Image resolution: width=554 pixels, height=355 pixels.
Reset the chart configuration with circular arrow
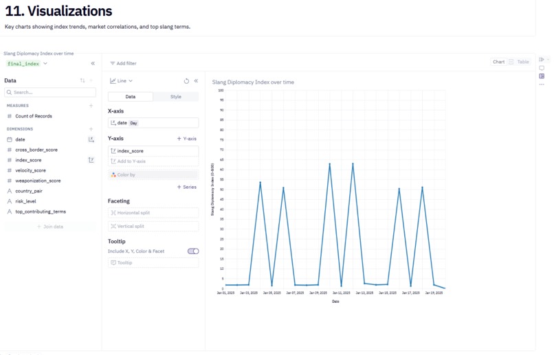pyautogui.click(x=186, y=81)
